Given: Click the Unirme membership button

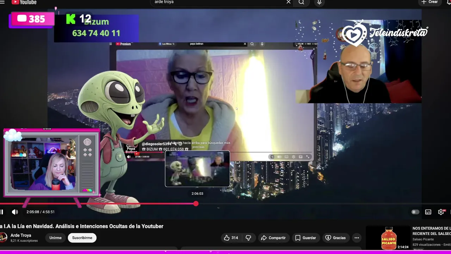Looking at the screenshot, I should point(55,238).
